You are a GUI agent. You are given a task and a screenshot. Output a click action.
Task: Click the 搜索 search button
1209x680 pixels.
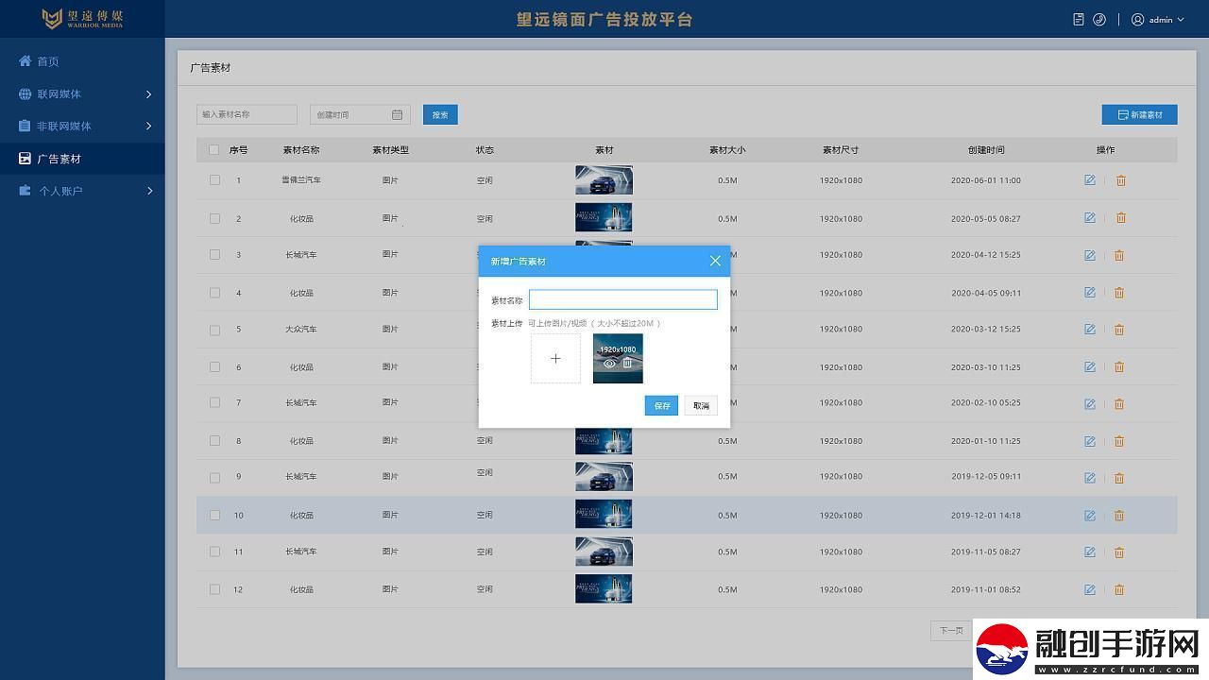(x=440, y=114)
